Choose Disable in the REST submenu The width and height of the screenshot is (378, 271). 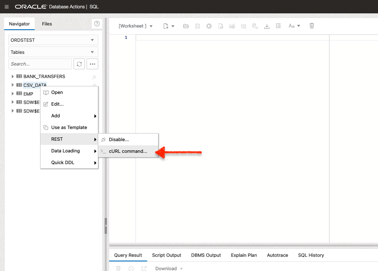pyautogui.click(x=119, y=139)
